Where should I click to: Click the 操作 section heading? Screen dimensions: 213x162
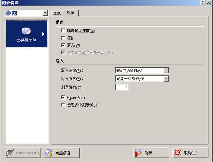pyautogui.click(x=59, y=22)
